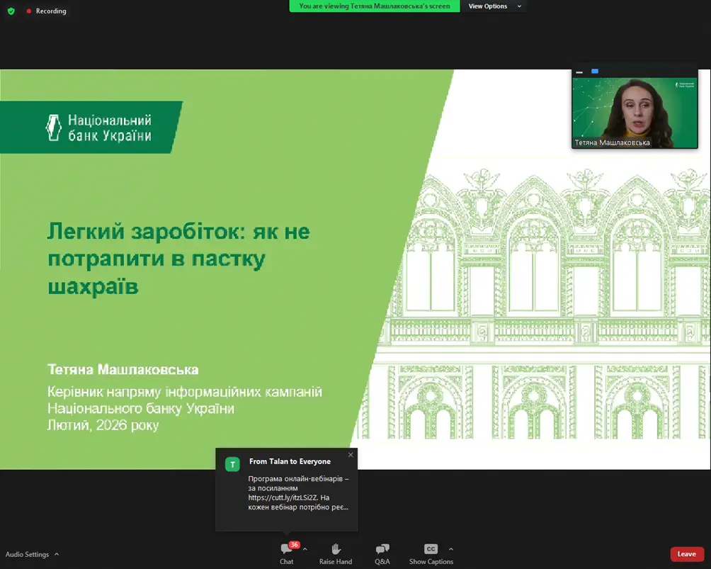Collapse the speaker video thumbnail
The image size is (711, 569).
579,72
